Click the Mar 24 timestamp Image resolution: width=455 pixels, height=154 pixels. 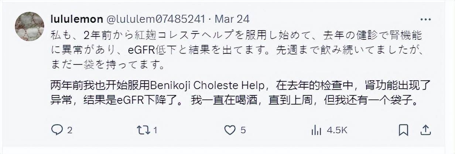(232, 18)
